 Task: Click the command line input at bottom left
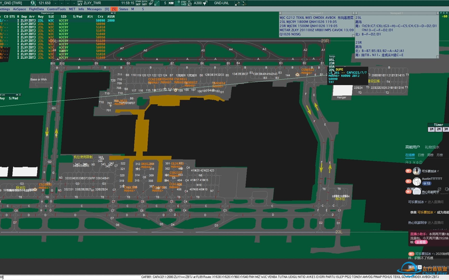(x=70, y=277)
